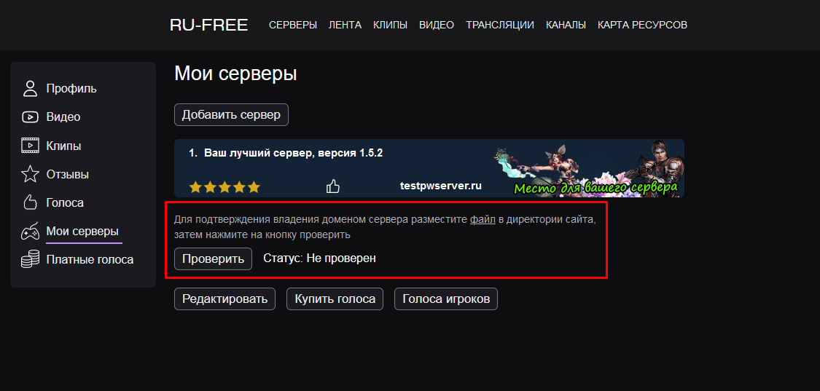The width and height of the screenshot is (820, 391).
Task: Open СЕРВЕРЫ in the top navigation
Action: click(x=293, y=25)
